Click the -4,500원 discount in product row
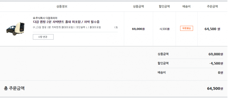This screenshot has height=98, width=228. point(164,29)
